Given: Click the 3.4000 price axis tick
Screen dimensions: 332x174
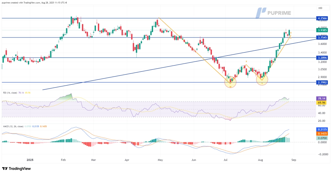Looking at the screenshot, I should coord(322,53).
